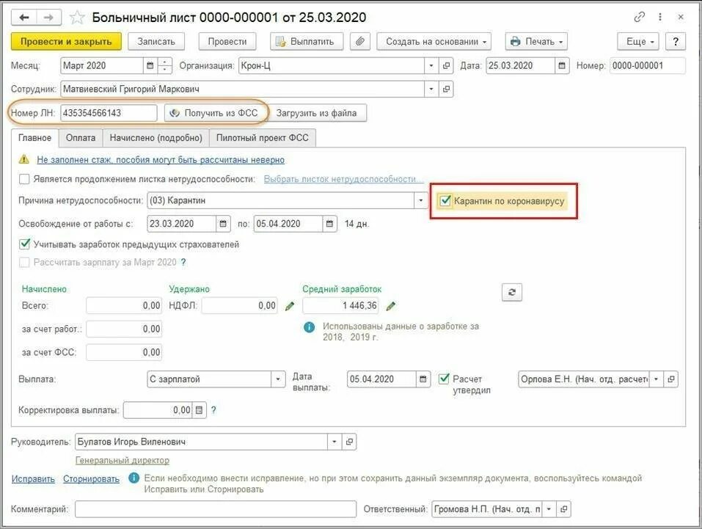Click Сторнировать link
Image resolution: width=702 pixels, height=529 pixels.
91,479
